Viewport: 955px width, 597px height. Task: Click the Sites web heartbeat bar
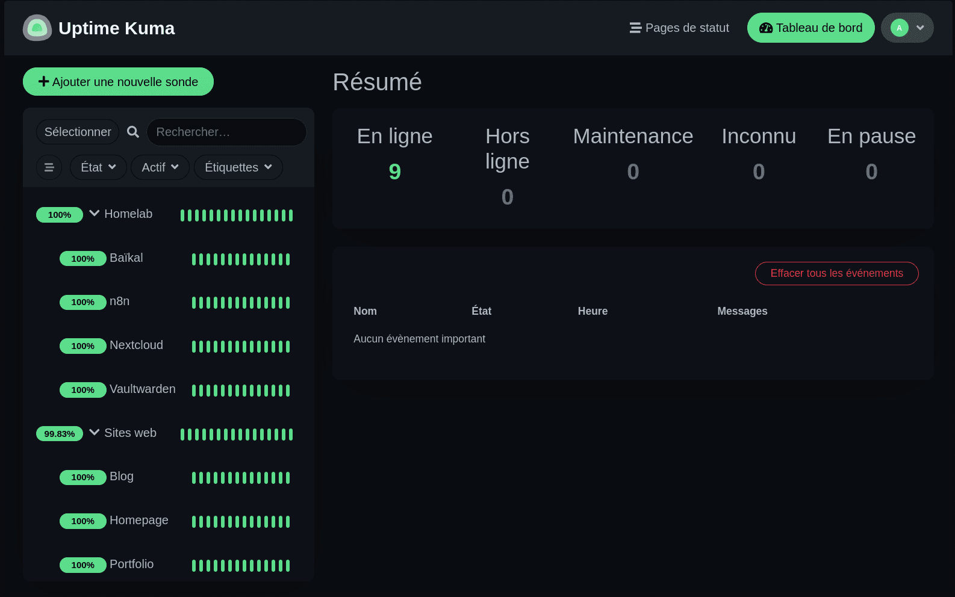click(x=237, y=435)
